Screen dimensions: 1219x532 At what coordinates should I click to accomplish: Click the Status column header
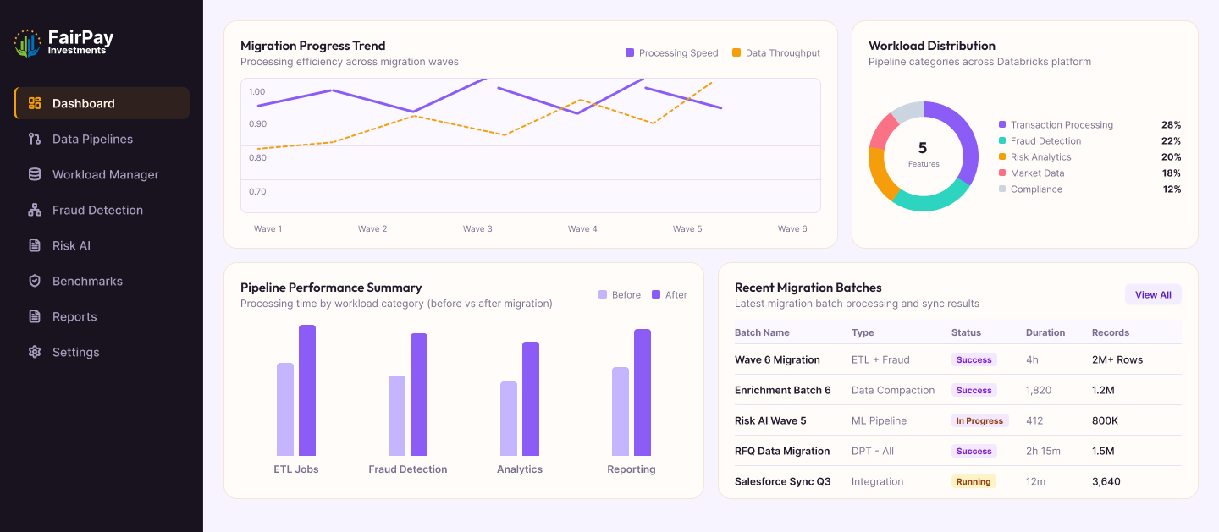966,332
